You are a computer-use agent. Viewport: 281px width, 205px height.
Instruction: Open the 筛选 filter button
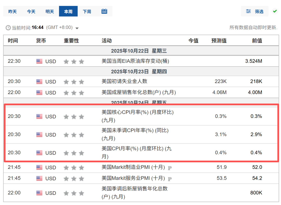tap(255, 11)
